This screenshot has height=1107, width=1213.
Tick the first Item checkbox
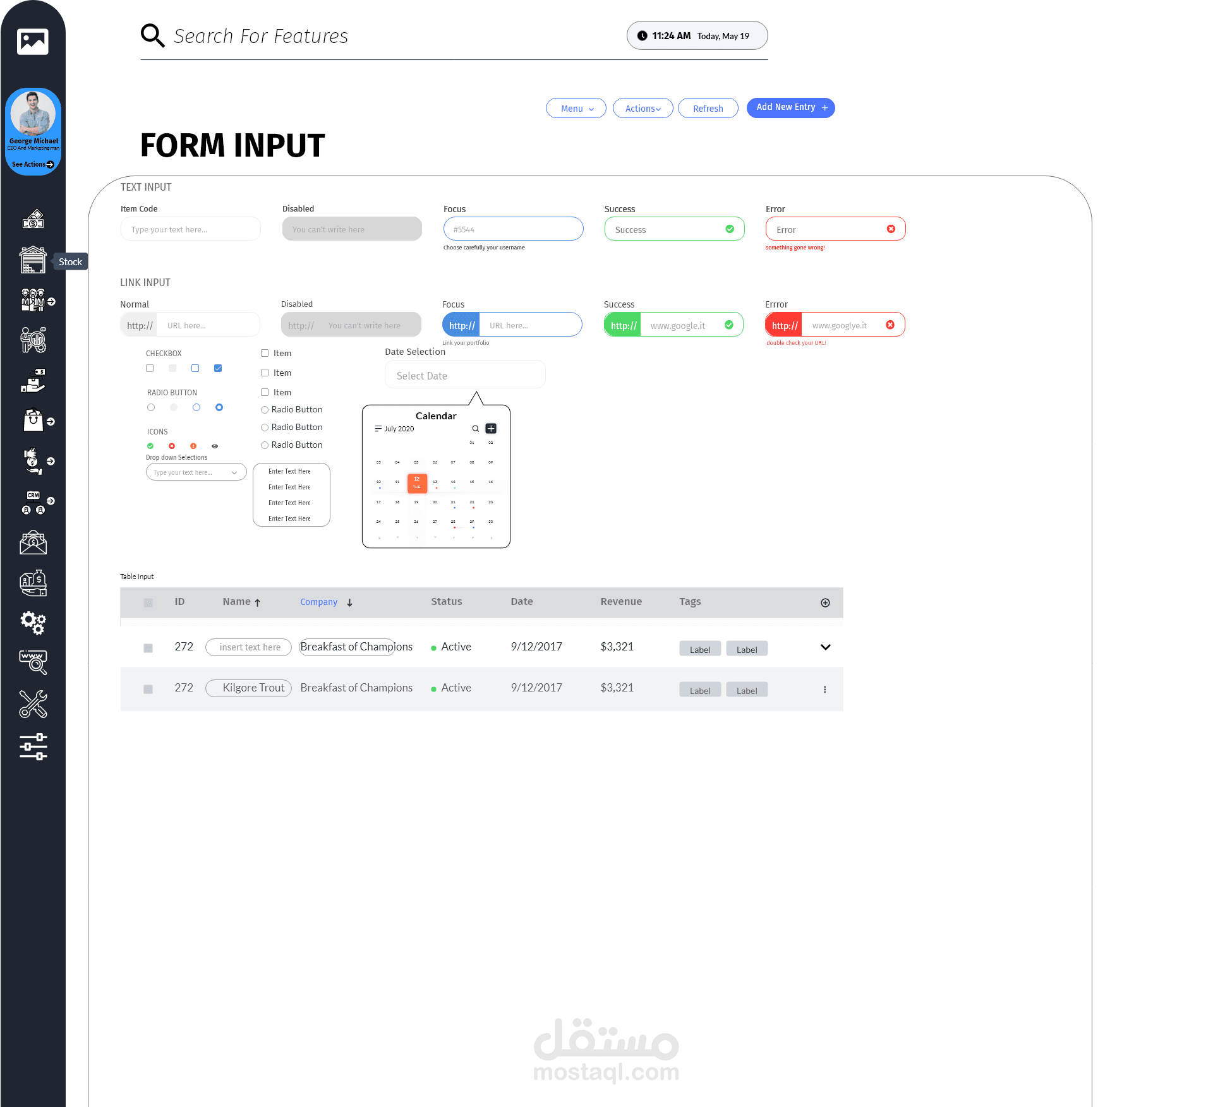(265, 354)
